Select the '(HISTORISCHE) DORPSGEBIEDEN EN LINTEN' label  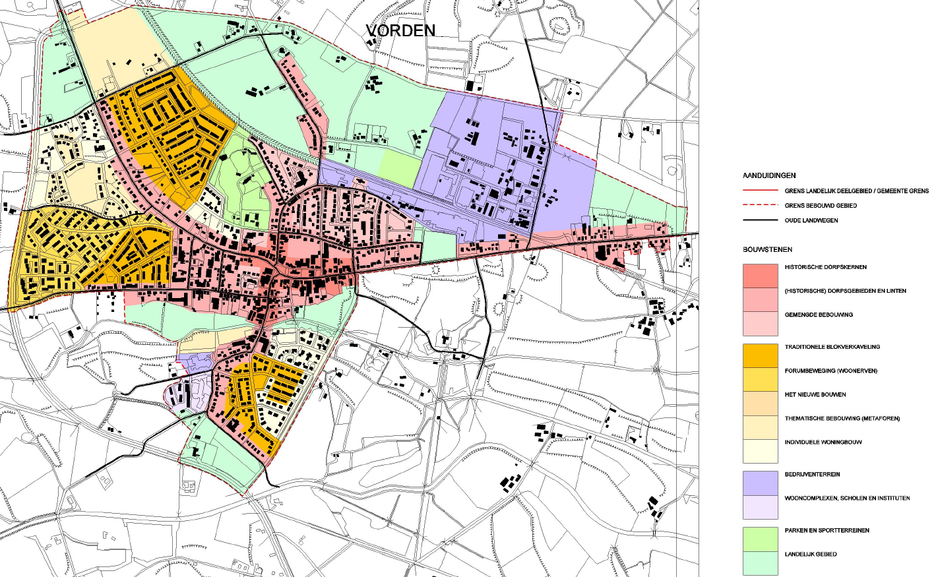coord(846,291)
